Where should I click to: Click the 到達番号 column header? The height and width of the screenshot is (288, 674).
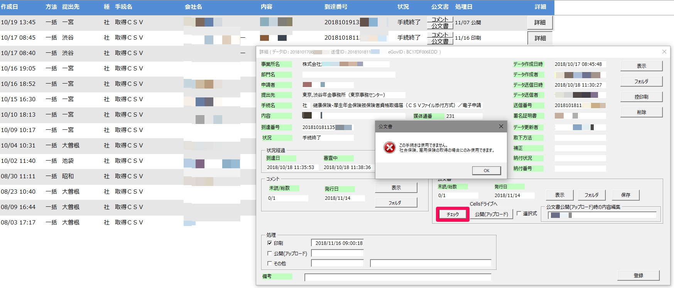[336, 7]
